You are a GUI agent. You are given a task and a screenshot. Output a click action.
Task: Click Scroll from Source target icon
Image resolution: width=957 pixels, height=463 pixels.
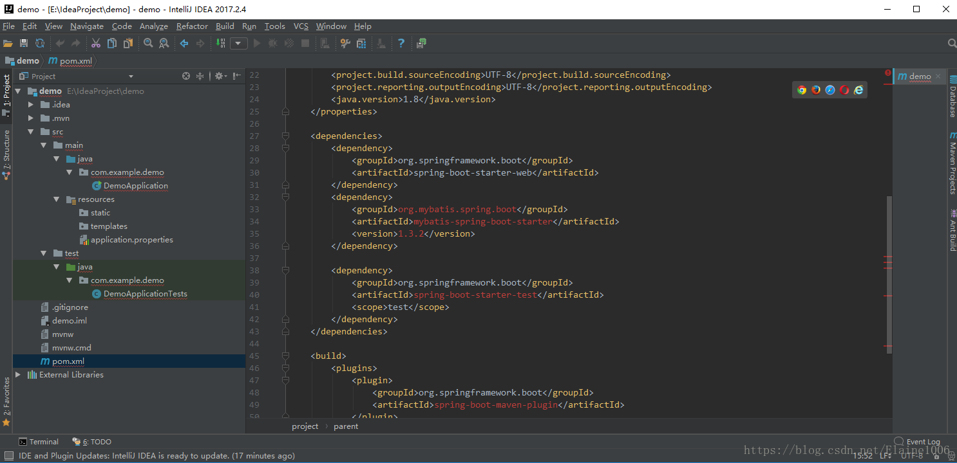(x=186, y=76)
